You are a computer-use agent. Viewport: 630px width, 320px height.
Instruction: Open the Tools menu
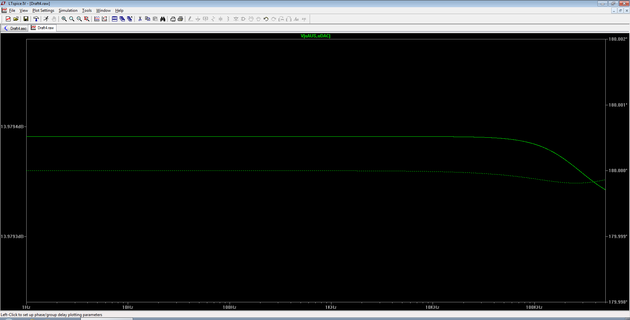pos(87,10)
